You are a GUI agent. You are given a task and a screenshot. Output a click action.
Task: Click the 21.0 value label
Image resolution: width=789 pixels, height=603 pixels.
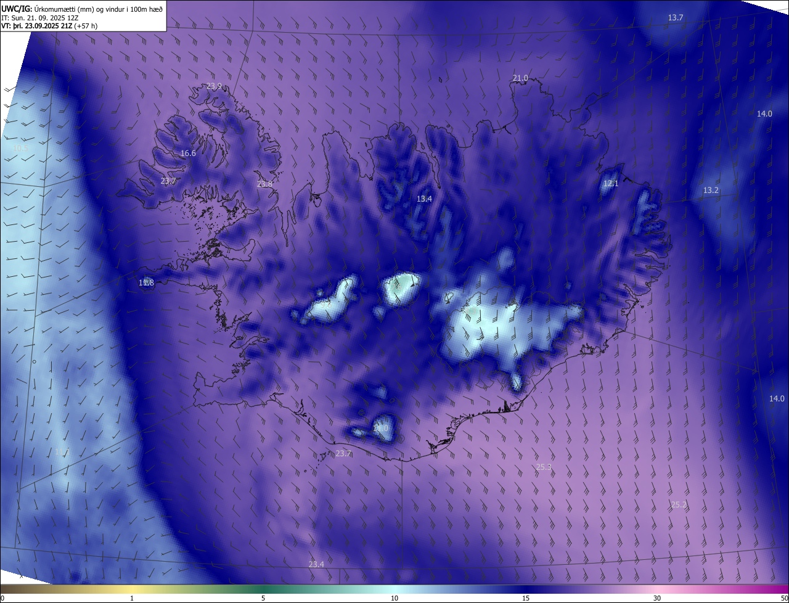[x=520, y=78]
